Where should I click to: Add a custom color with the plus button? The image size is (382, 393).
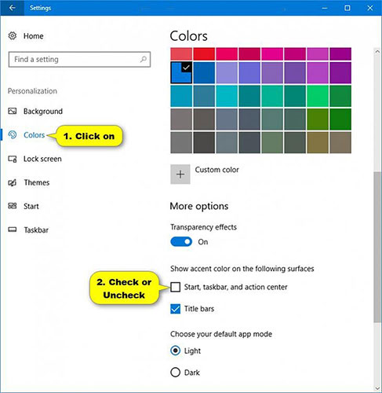(180, 174)
